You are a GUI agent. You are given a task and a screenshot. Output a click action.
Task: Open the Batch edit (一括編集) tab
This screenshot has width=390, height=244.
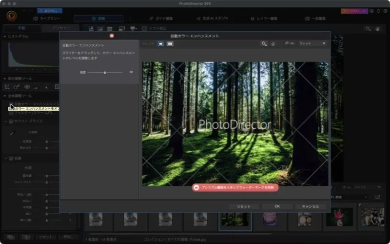point(315,19)
